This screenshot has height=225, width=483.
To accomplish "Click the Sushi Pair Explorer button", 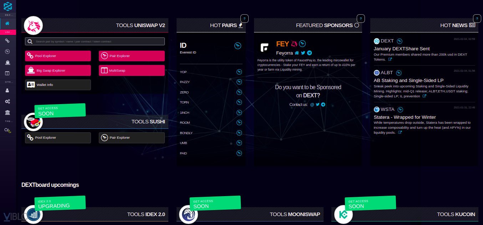I will pyautogui.click(x=132, y=138).
